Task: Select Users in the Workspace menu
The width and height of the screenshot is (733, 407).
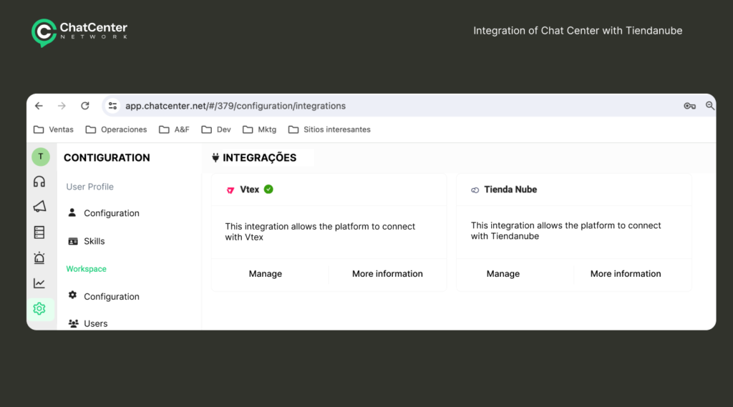Action: point(95,323)
